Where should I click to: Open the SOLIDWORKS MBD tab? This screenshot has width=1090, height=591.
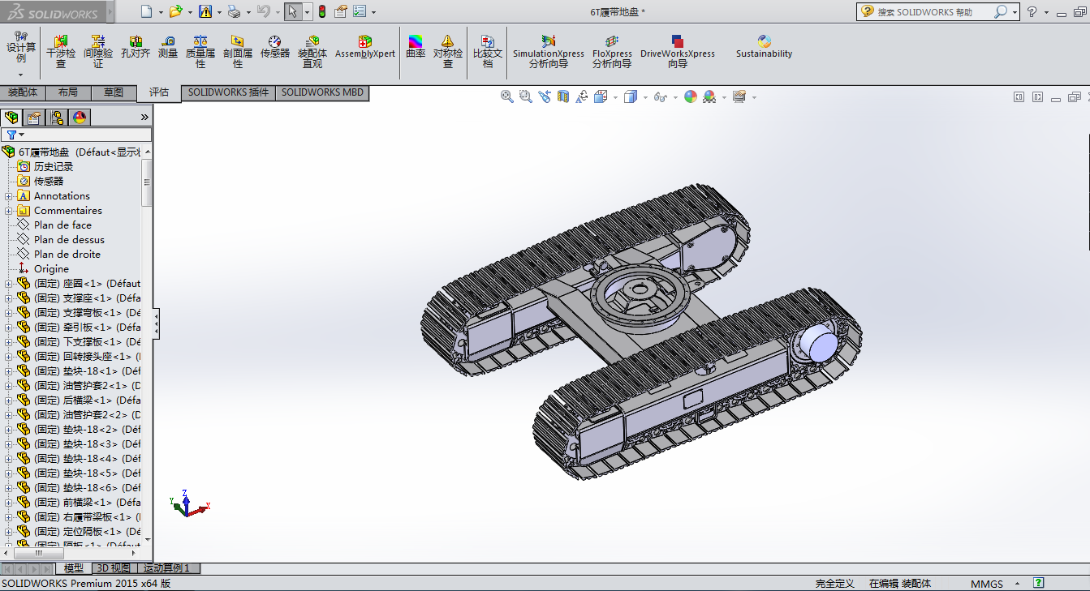[x=322, y=92]
